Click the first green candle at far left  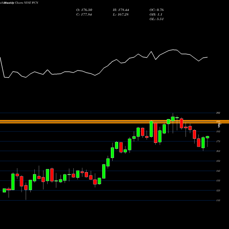(4, 190)
